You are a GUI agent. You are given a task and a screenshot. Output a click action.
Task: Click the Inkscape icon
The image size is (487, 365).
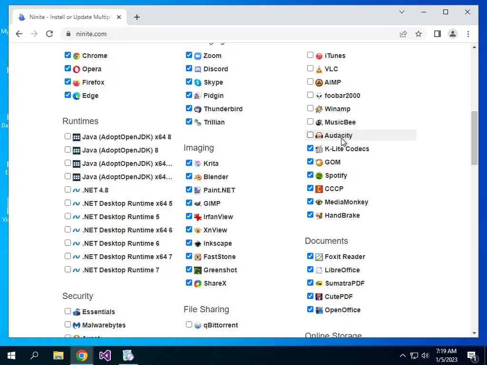point(198,244)
